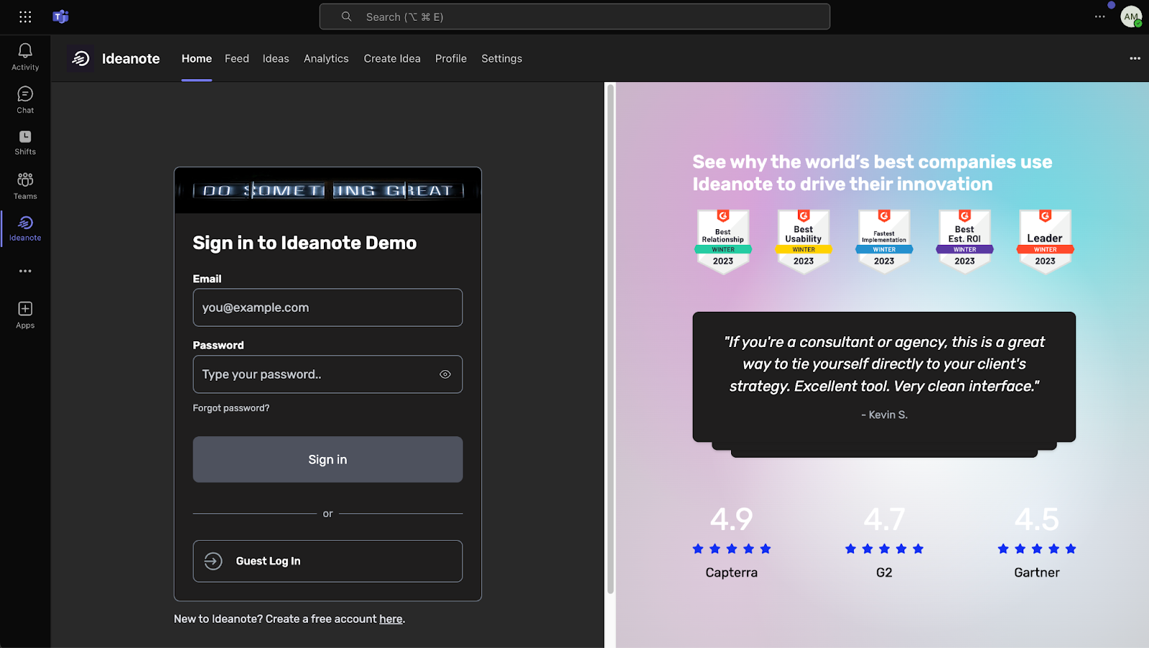Click the Fastest Implementation G2 badge
Screen dimensions: 1149x648
pyautogui.click(x=884, y=241)
